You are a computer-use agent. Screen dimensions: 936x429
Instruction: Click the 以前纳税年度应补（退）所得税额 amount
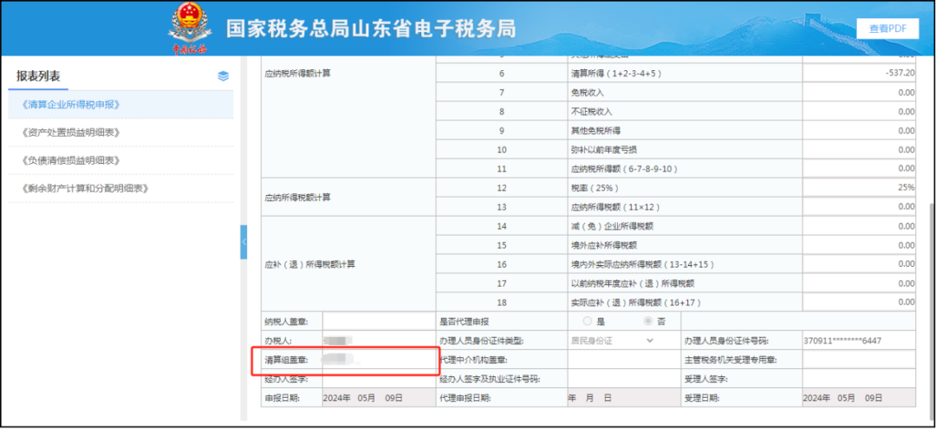[x=858, y=283]
